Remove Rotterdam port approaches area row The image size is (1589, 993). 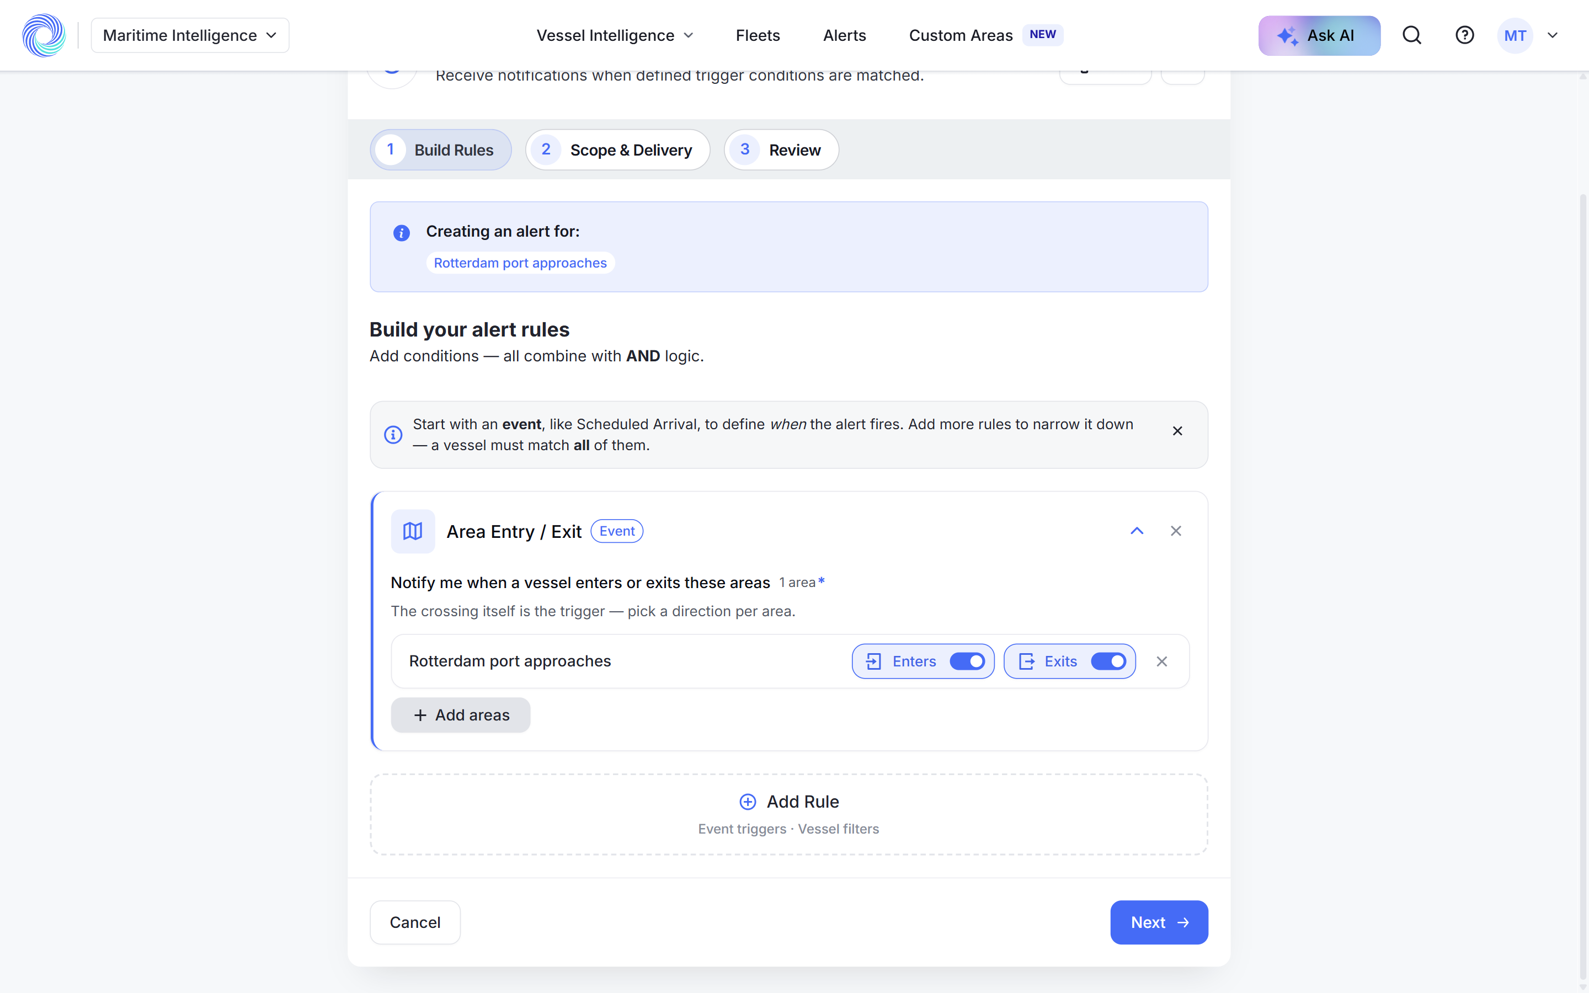[x=1161, y=661]
